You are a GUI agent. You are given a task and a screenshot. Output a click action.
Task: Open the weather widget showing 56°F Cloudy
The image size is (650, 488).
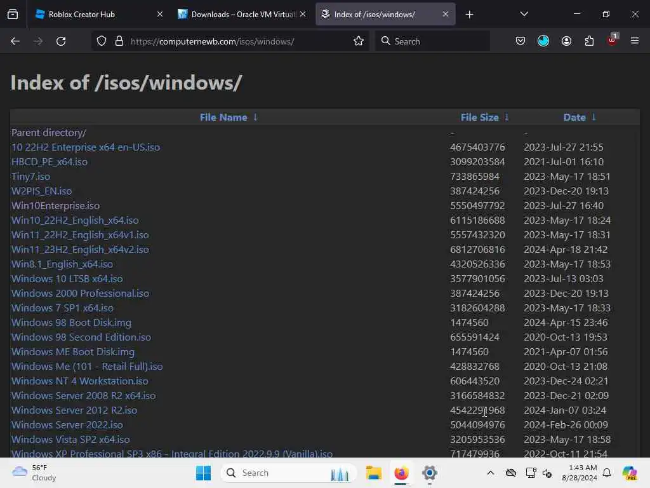click(34, 473)
